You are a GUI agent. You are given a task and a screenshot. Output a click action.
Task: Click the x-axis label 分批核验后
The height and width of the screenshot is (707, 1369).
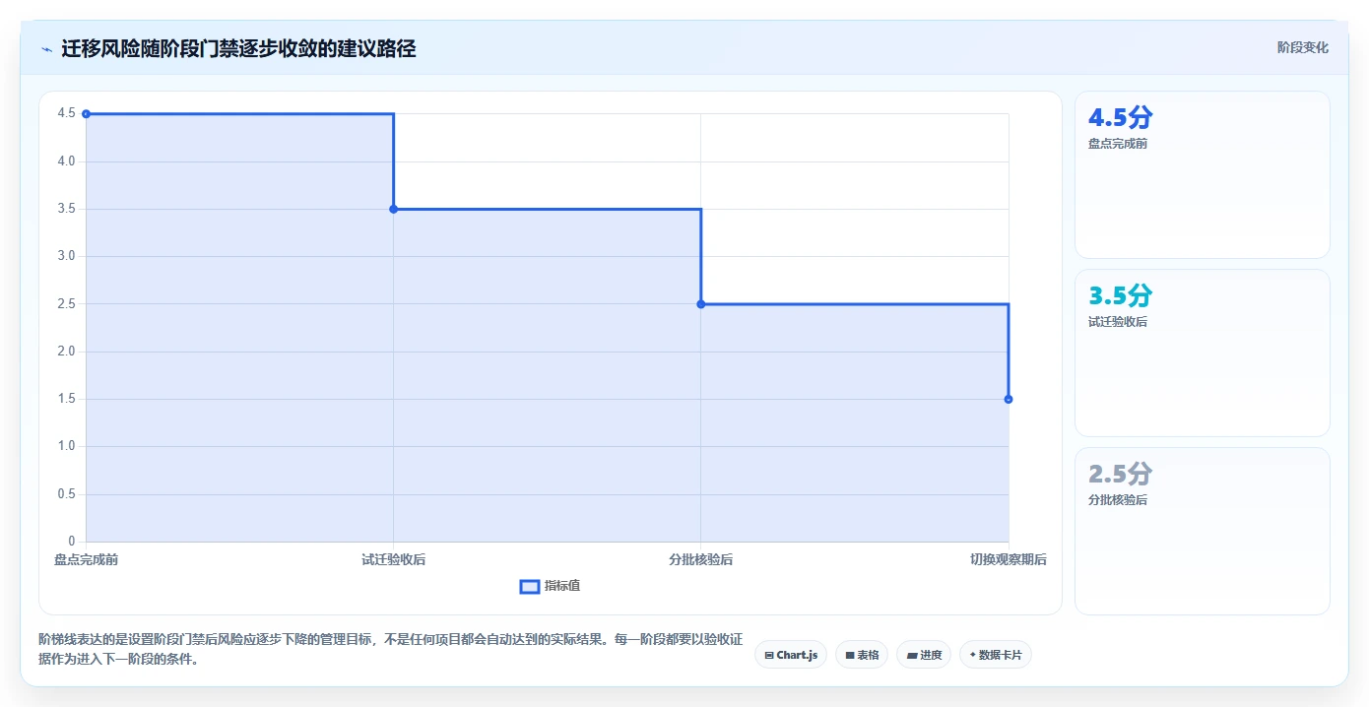coord(701,560)
